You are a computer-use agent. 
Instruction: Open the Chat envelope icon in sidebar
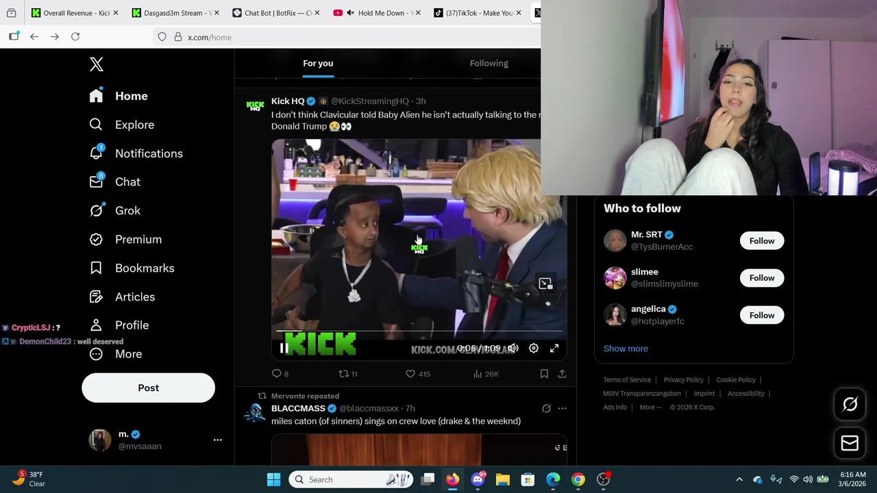coord(96,181)
